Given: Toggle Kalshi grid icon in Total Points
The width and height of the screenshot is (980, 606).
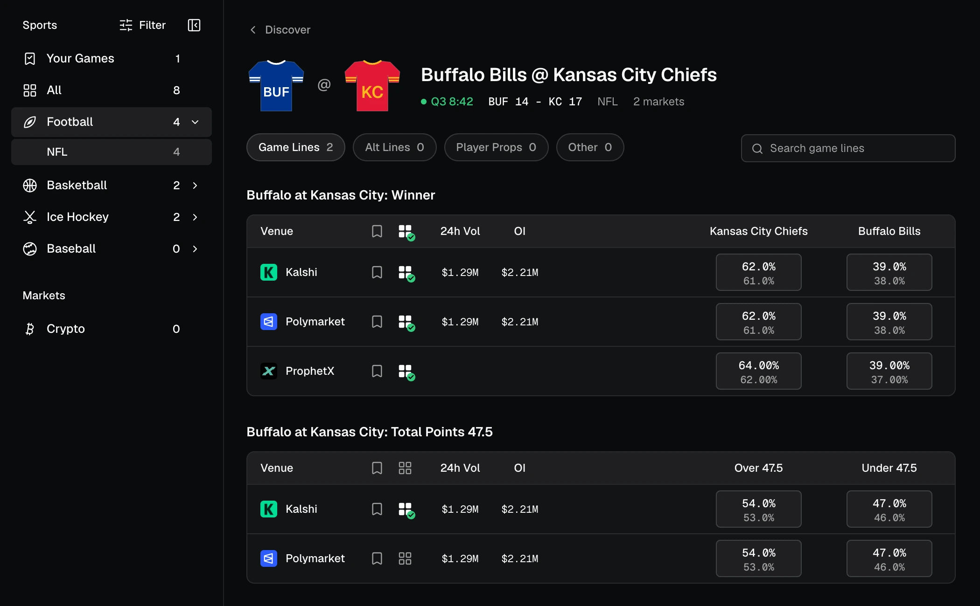Looking at the screenshot, I should tap(406, 510).
